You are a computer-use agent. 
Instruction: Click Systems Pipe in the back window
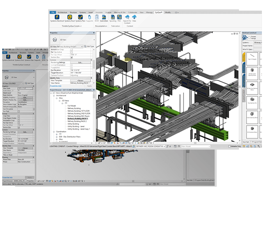[29, 57]
